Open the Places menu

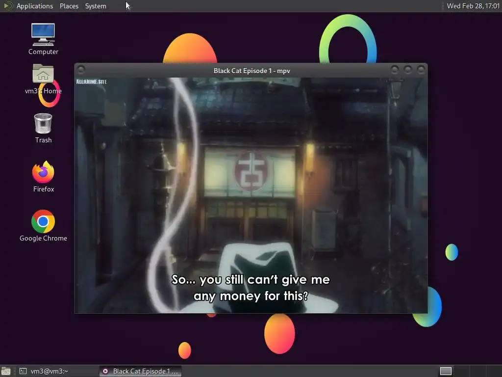pyautogui.click(x=69, y=6)
